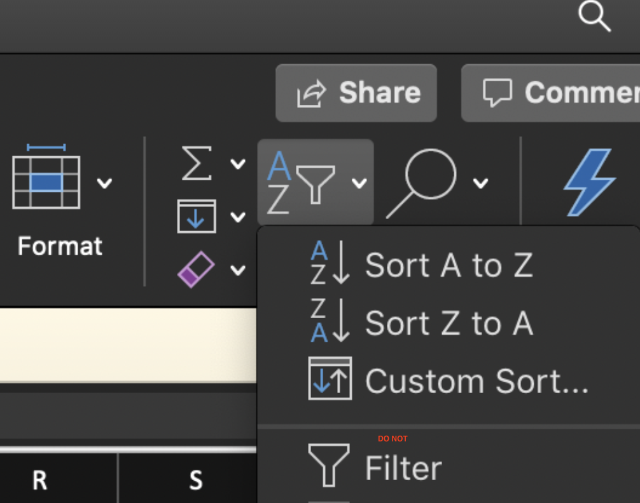Viewport: 640px width, 503px height.
Task: Click the blue lightning bolt icon
Action: (588, 182)
